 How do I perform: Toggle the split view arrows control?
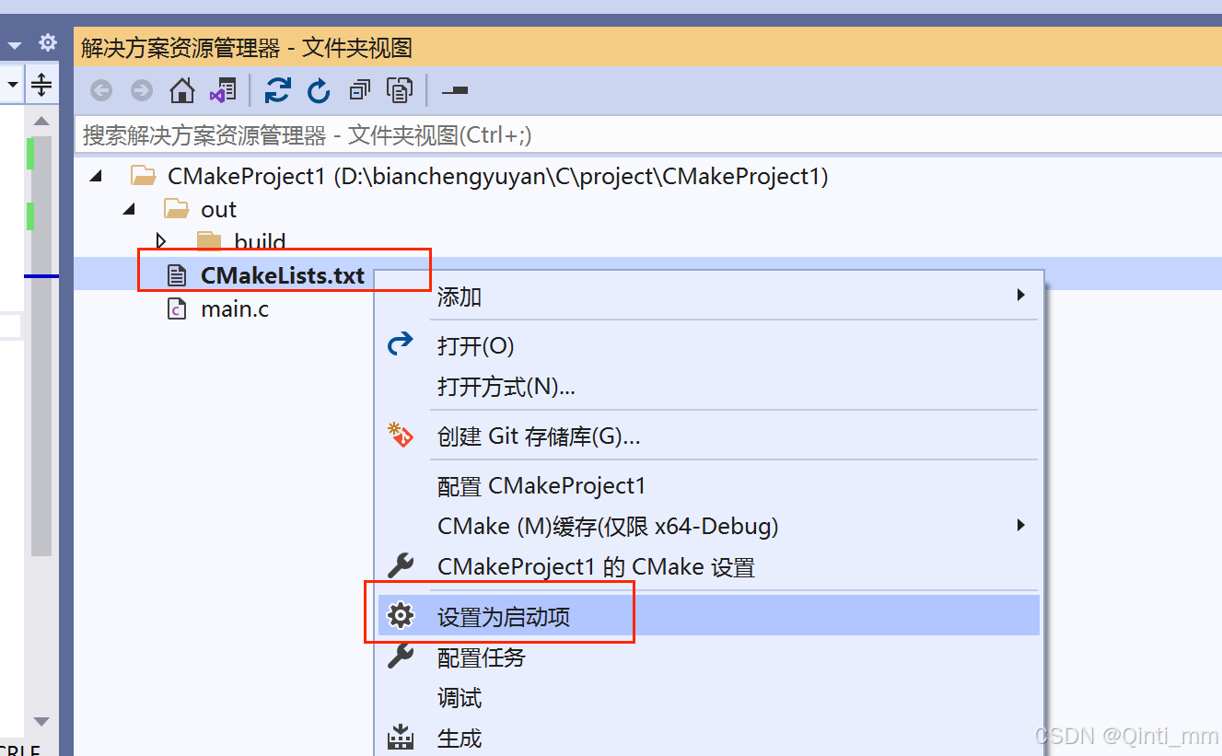coord(41,84)
